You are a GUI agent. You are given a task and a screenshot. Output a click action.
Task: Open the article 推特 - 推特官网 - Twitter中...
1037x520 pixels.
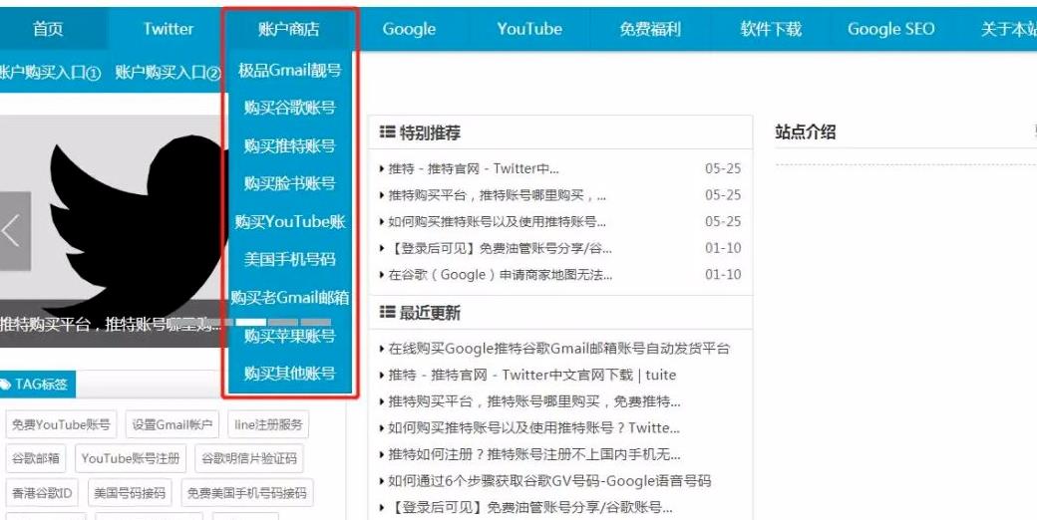474,168
